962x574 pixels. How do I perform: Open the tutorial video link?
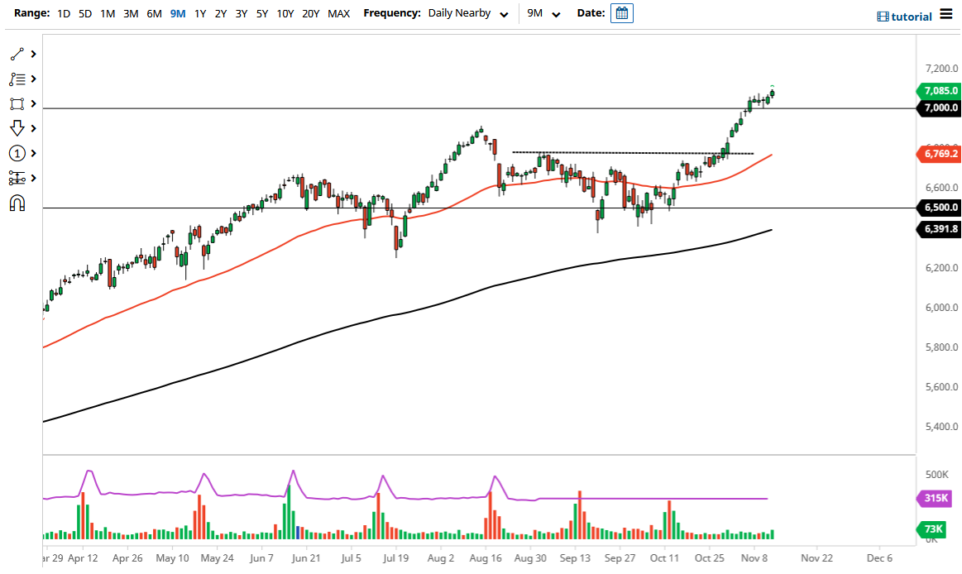tap(904, 17)
